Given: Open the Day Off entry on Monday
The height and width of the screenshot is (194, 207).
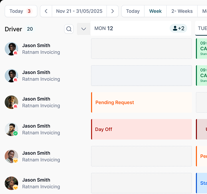Looking at the screenshot, I should click(x=141, y=129).
